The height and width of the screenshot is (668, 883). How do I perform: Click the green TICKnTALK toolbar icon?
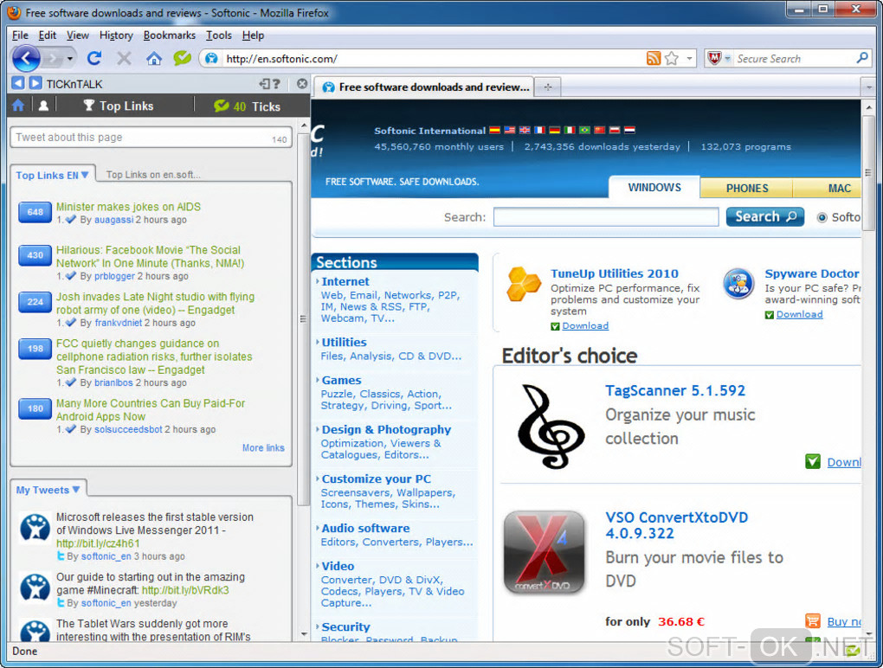coord(182,57)
